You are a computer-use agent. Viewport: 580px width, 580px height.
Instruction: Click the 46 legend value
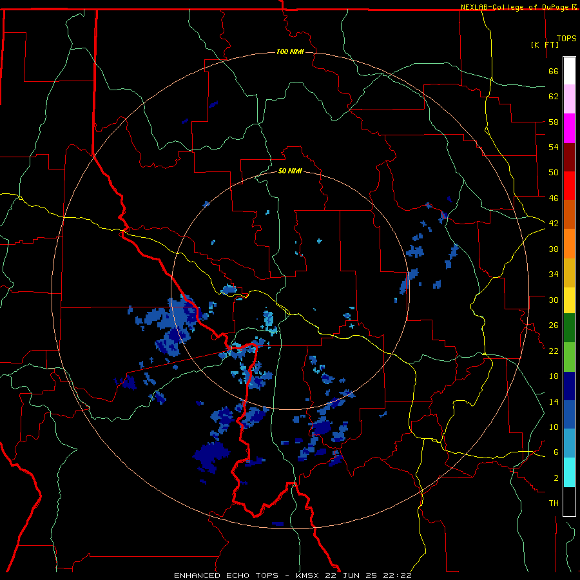click(554, 198)
